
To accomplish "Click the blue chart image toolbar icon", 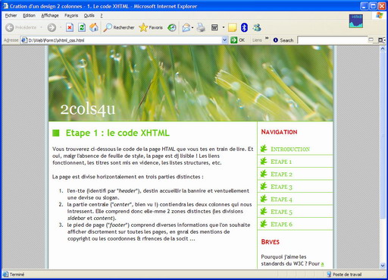I will [x=356, y=21].
